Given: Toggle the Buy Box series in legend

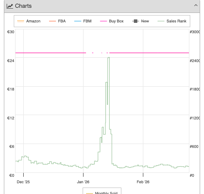Looking at the screenshot, I should [x=112, y=21].
